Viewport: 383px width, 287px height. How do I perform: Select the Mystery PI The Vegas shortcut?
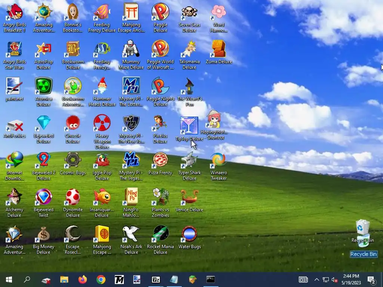point(131,160)
